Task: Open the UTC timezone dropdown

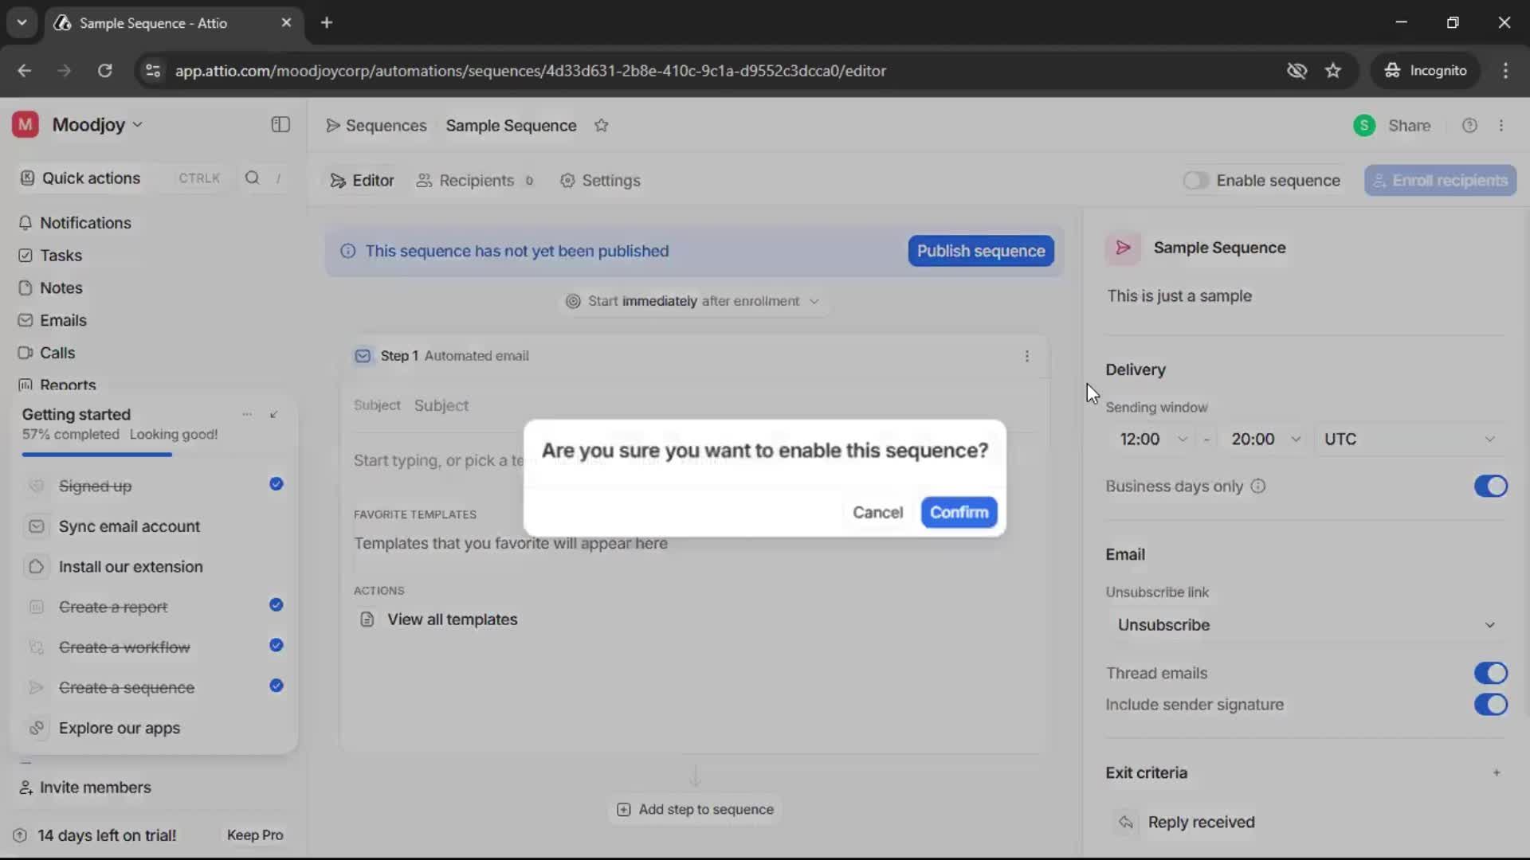Action: click(1410, 439)
